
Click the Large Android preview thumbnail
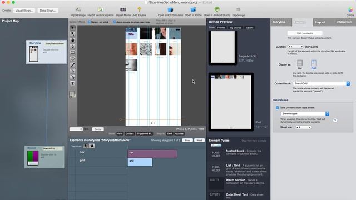coord(222,48)
